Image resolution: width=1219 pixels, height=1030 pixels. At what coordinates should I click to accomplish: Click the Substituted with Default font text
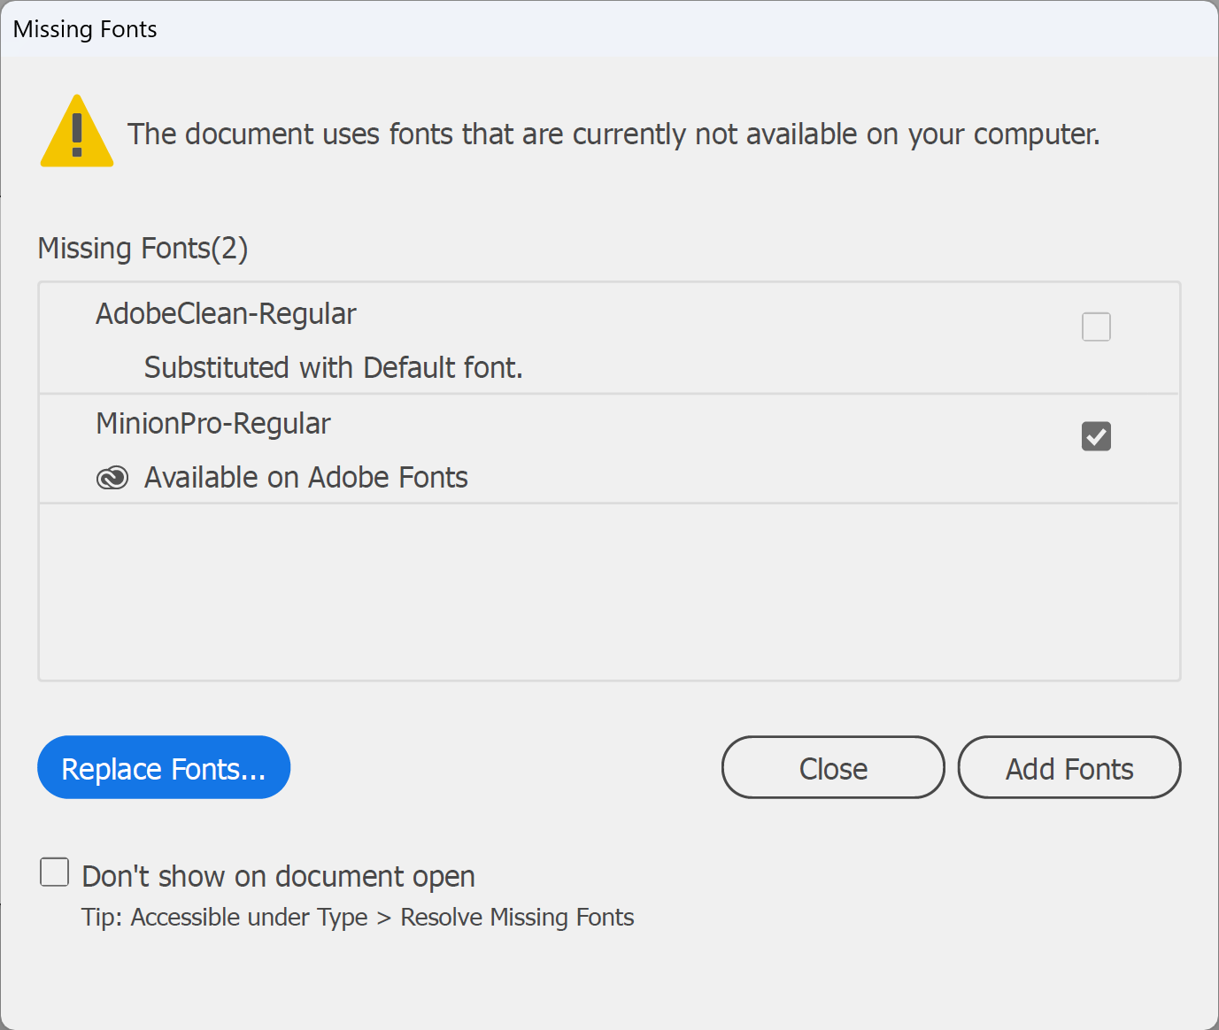334,367
